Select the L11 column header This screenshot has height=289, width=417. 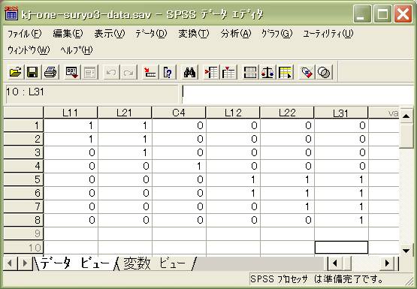pos(71,113)
